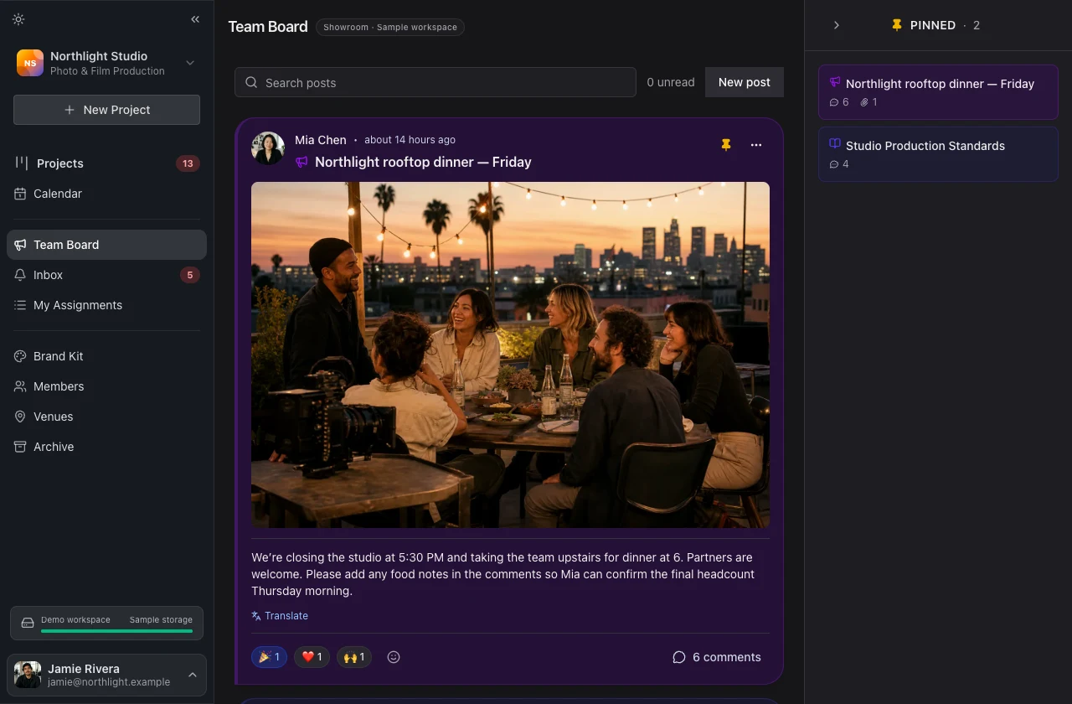Click the Showroom · Sample workspace badge
The image size is (1072, 704).
coord(390,27)
